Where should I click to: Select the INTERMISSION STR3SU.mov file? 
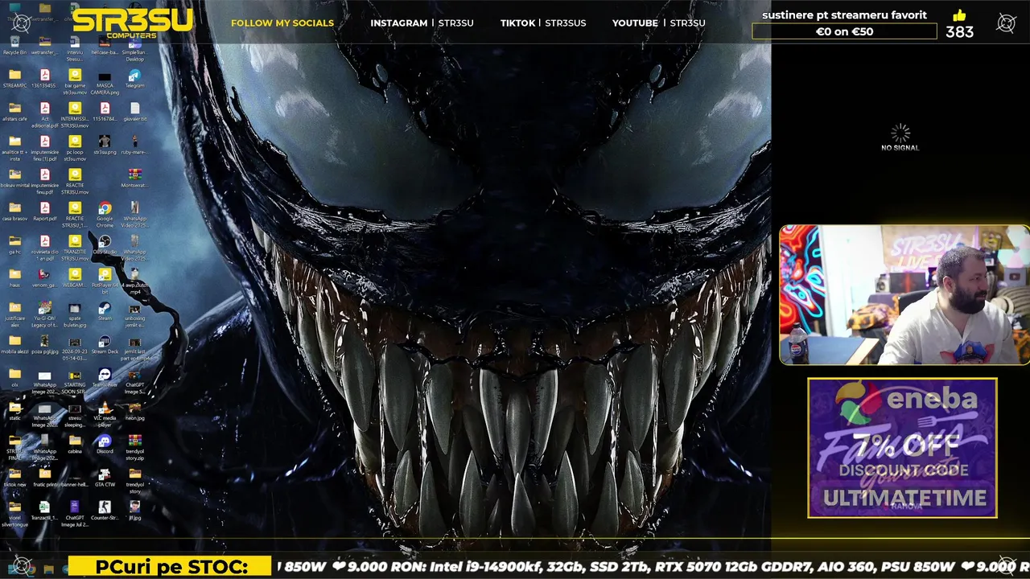pyautogui.click(x=75, y=115)
